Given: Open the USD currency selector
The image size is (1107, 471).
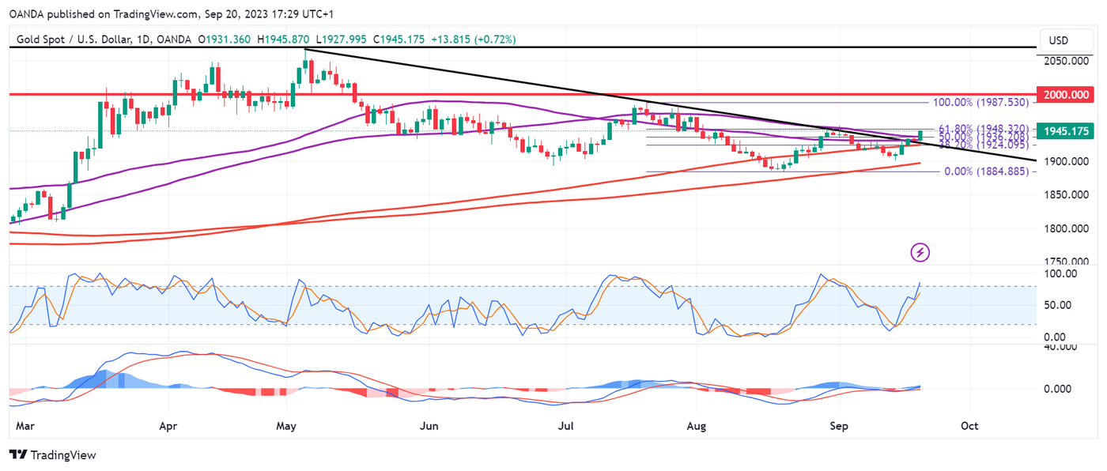Looking at the screenshot, I should coord(1058,40).
